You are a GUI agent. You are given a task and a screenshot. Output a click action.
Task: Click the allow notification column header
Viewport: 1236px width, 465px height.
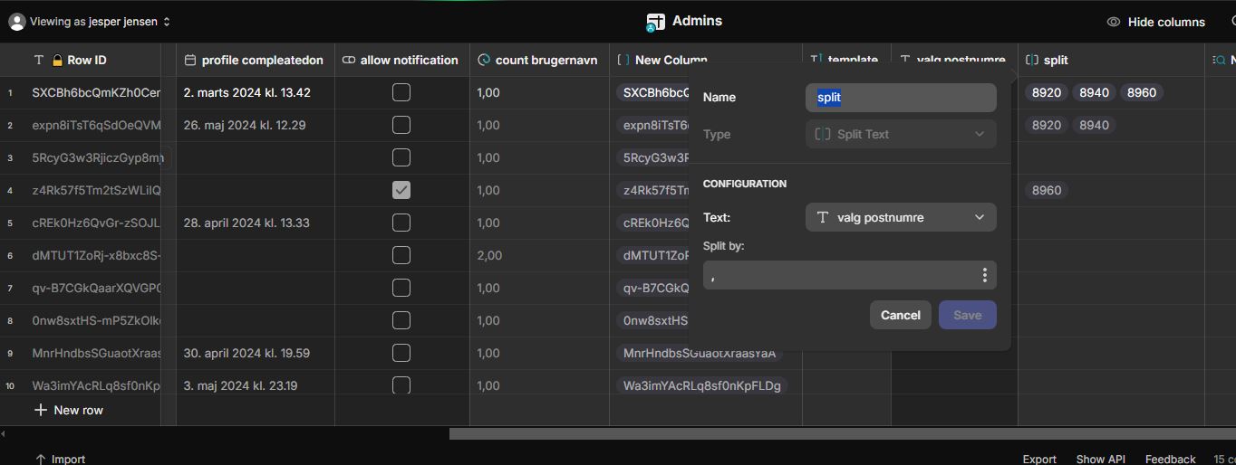pos(402,61)
